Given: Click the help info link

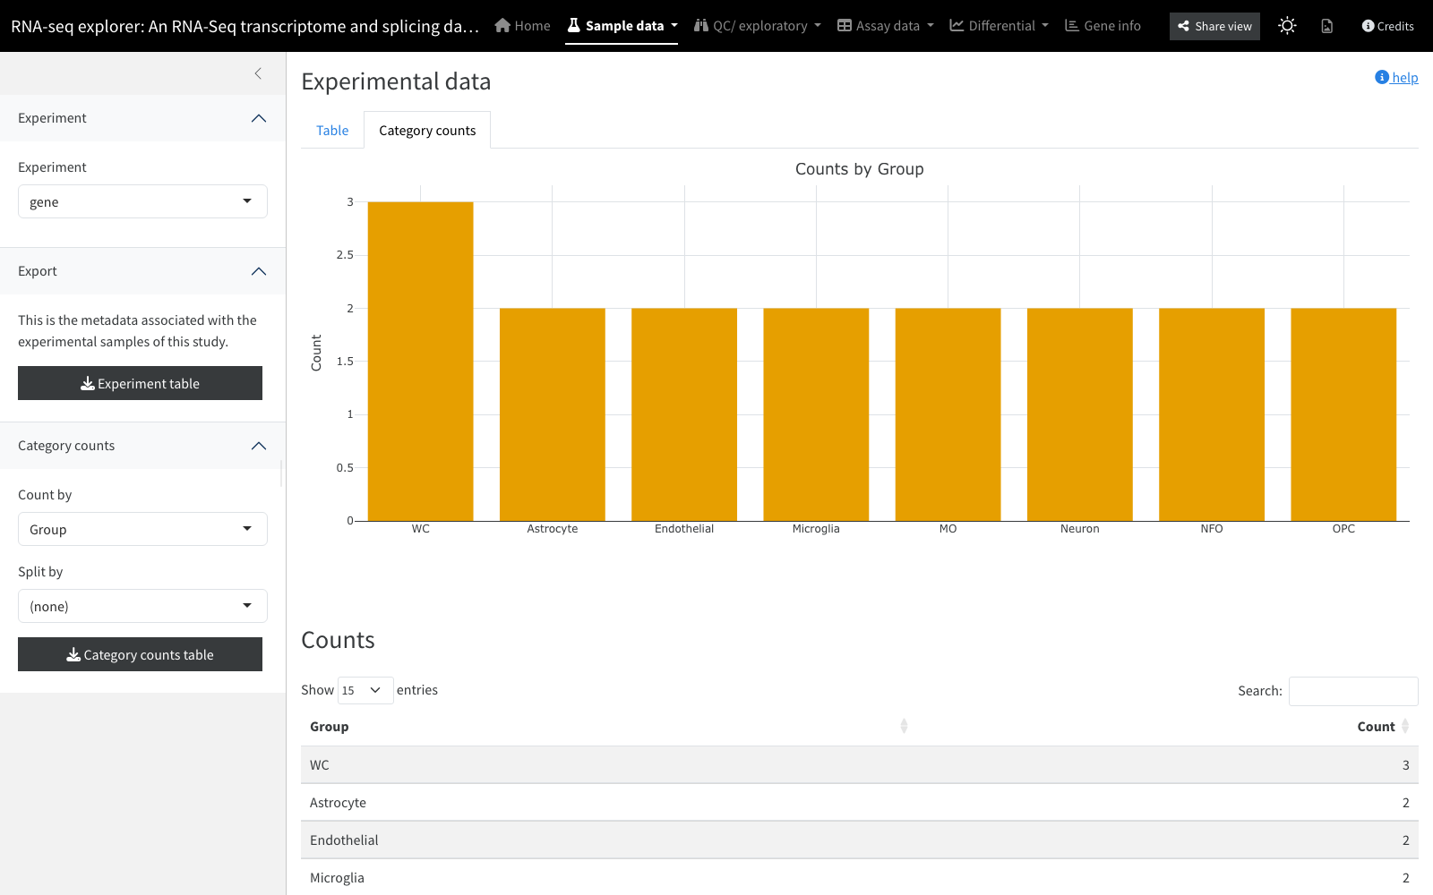Looking at the screenshot, I should pos(1396,77).
